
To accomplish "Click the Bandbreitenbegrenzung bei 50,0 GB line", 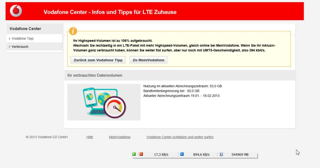I will point(171,91).
